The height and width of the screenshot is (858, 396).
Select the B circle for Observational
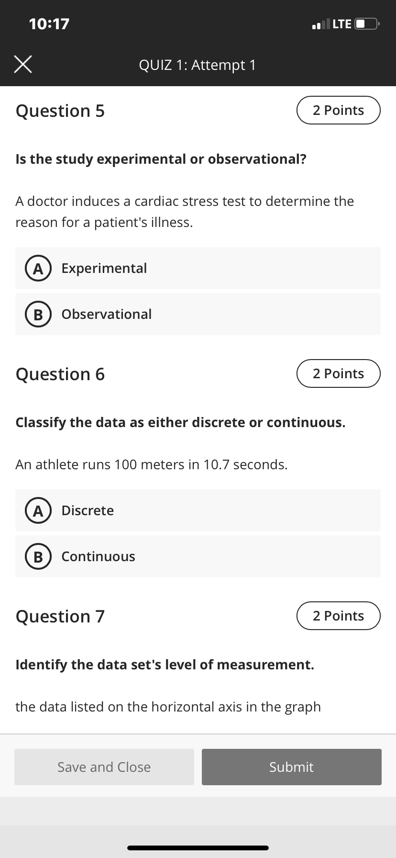(x=38, y=315)
